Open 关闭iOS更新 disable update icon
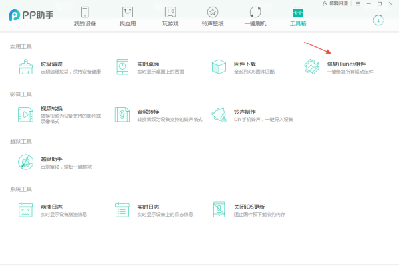The height and width of the screenshot is (267, 399). point(219,209)
